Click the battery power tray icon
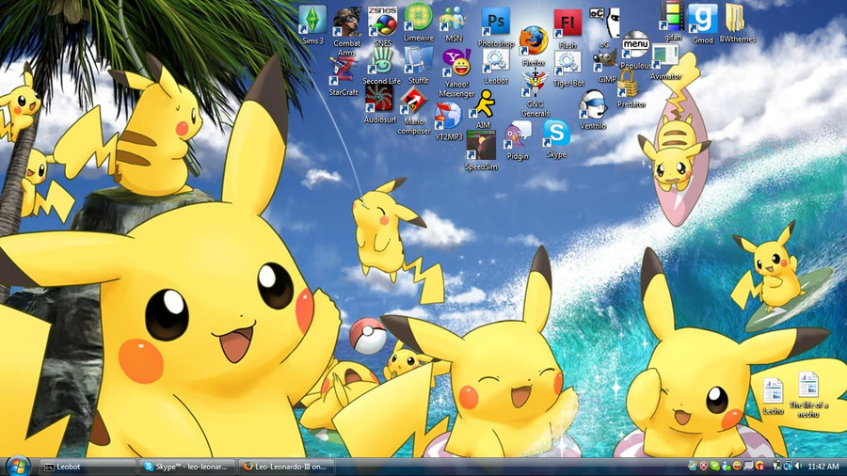847x476 pixels. coord(776,466)
